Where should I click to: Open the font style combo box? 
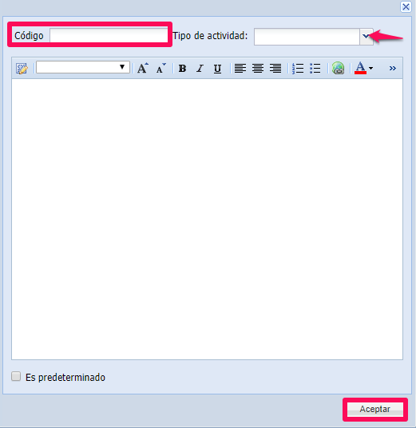pyautogui.click(x=83, y=67)
